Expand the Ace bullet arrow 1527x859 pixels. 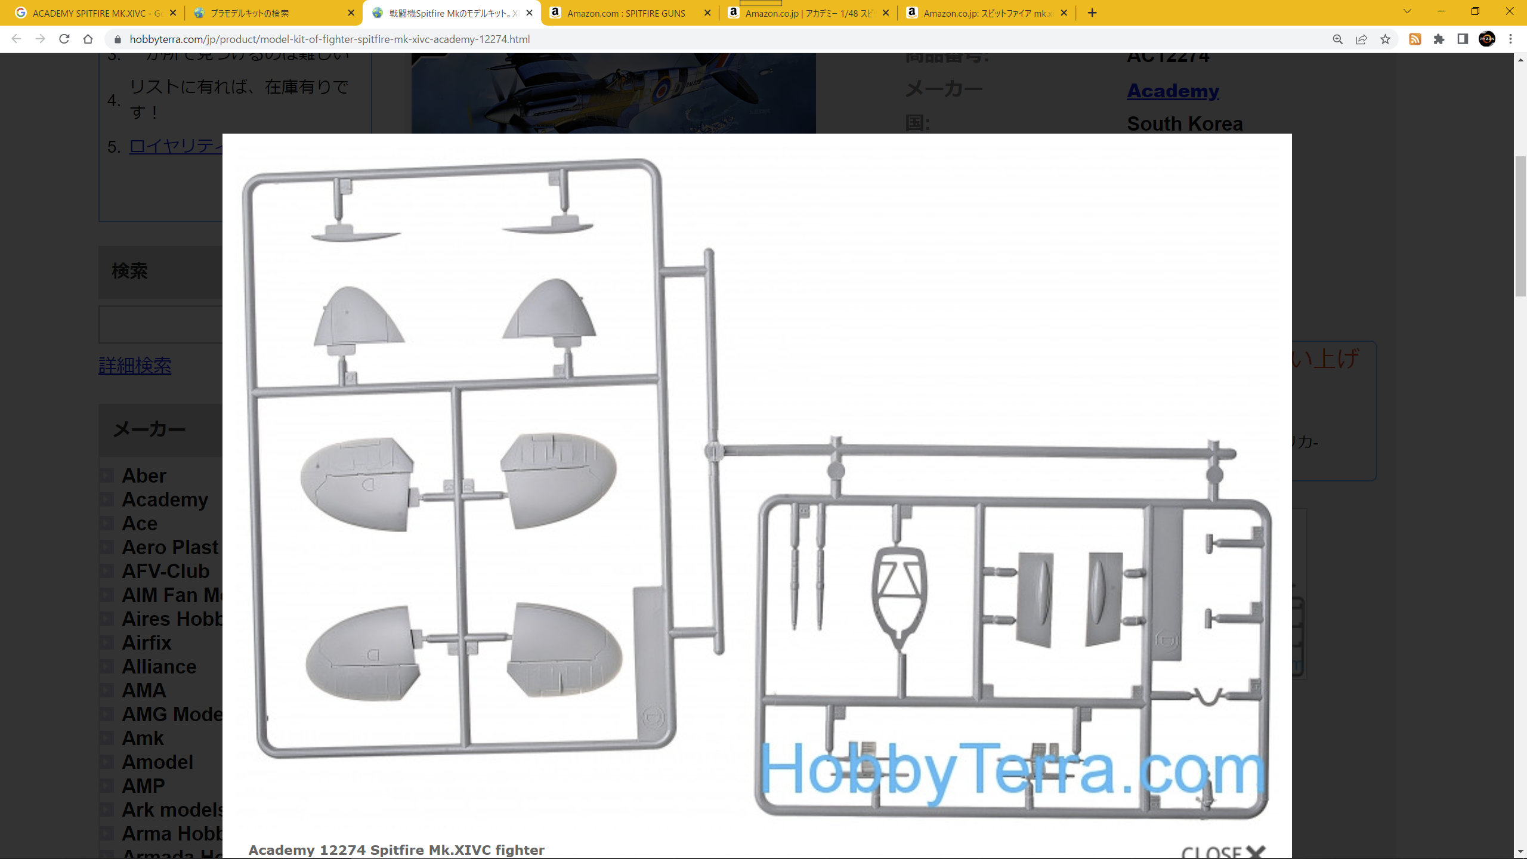point(107,524)
